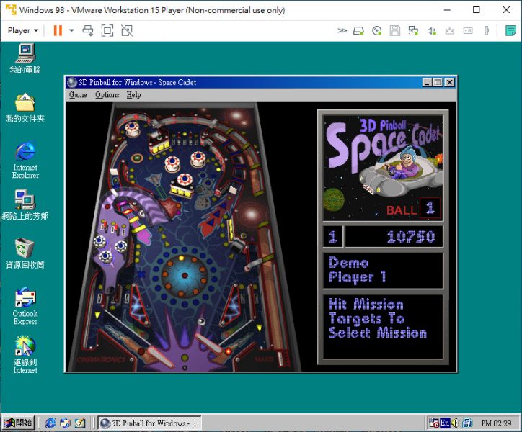Click the task scheduler tray icon
Screen dimensions: 522x432
434,423
